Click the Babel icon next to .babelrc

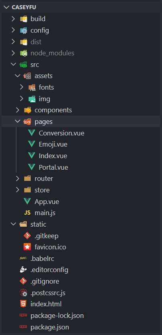[x=23, y=259]
